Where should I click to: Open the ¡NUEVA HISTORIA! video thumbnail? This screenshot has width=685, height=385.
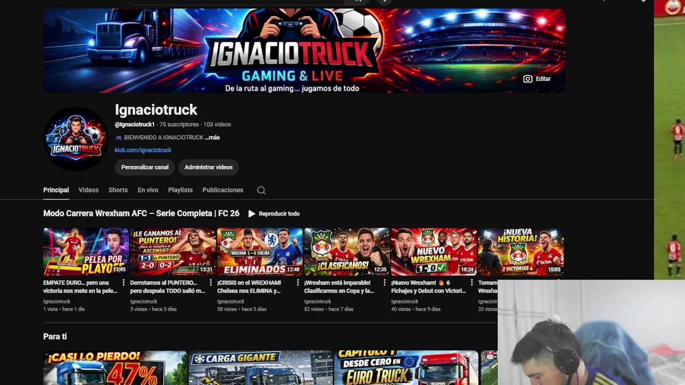(521, 252)
